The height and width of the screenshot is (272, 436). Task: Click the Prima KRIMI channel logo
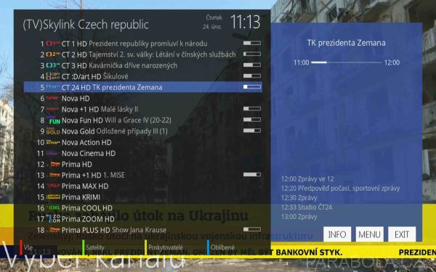(53, 197)
